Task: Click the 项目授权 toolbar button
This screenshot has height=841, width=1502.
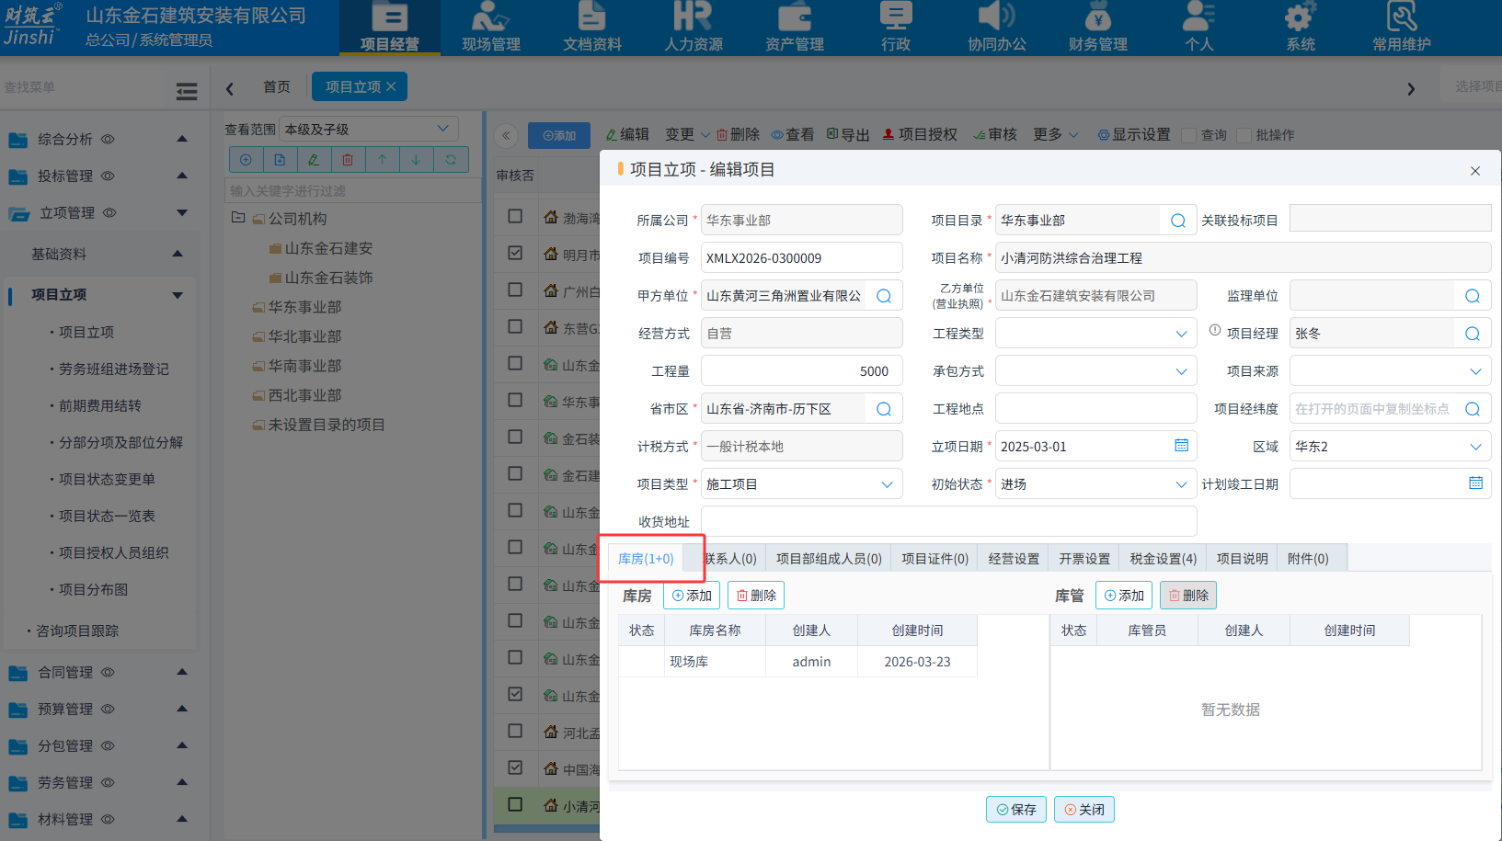Action: (x=920, y=135)
